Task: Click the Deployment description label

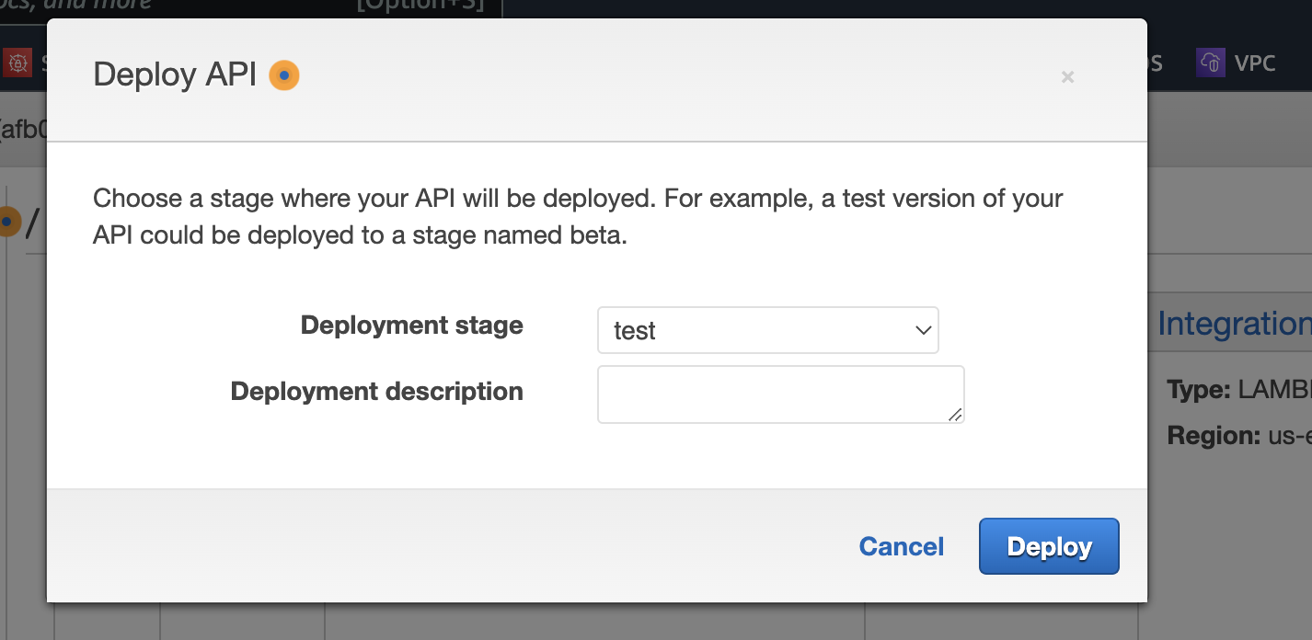Action: coord(376,392)
